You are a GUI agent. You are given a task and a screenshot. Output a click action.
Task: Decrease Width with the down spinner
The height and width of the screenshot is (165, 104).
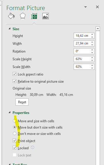click(92, 45)
